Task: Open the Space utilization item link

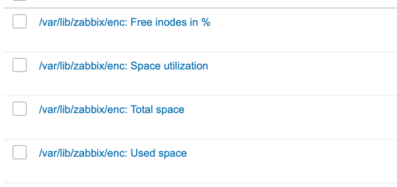Action: (x=123, y=66)
